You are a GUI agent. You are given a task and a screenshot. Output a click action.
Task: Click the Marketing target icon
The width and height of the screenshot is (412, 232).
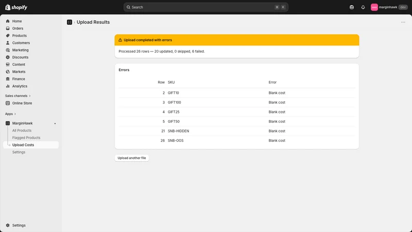tap(8, 50)
